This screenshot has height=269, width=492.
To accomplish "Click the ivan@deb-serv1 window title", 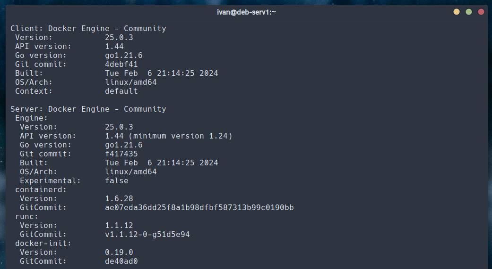I will point(246,12).
